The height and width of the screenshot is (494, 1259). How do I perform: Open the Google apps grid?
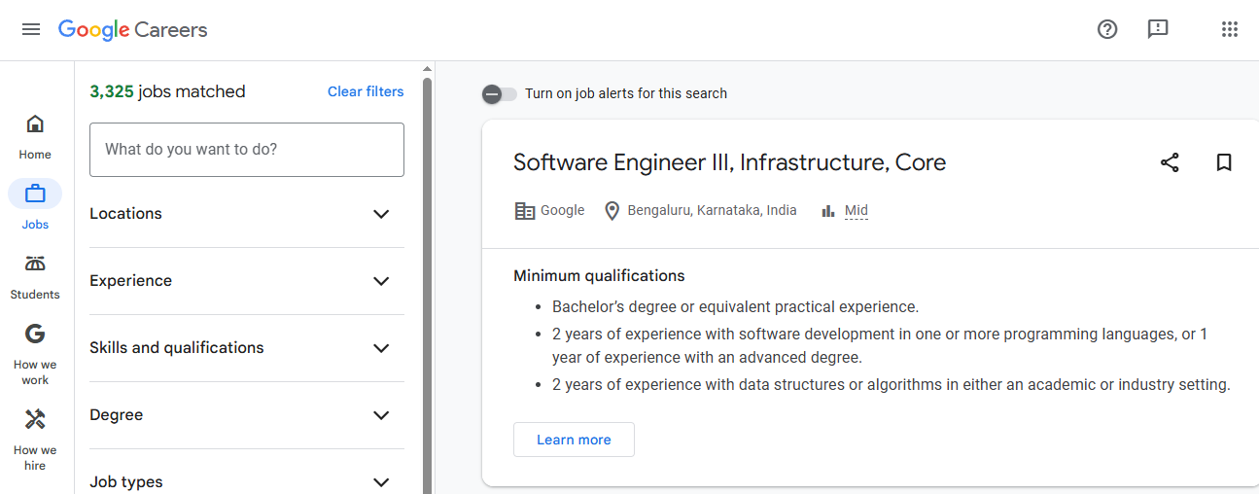click(x=1230, y=29)
